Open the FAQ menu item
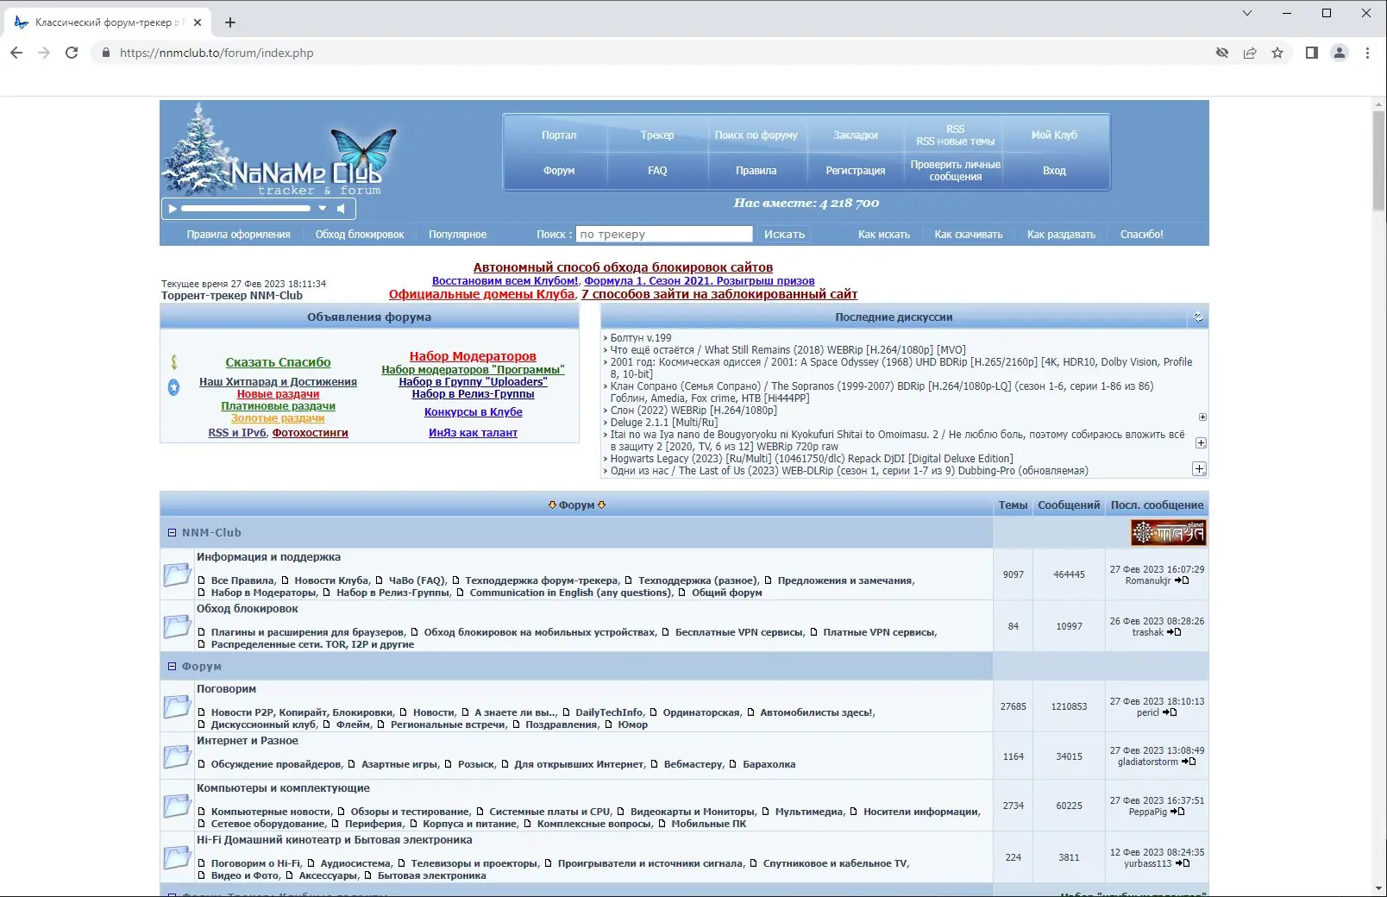This screenshot has width=1387, height=897. pos(657,171)
